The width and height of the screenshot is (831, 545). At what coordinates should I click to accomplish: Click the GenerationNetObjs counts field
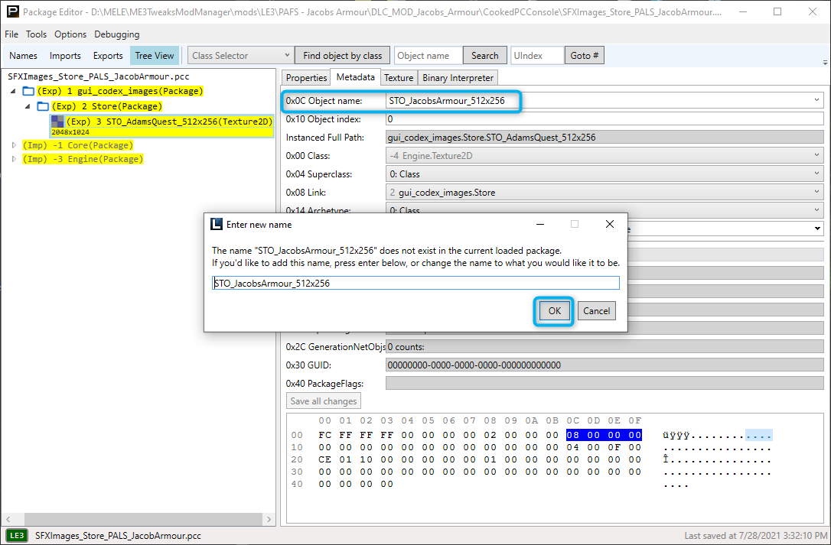tap(605, 347)
